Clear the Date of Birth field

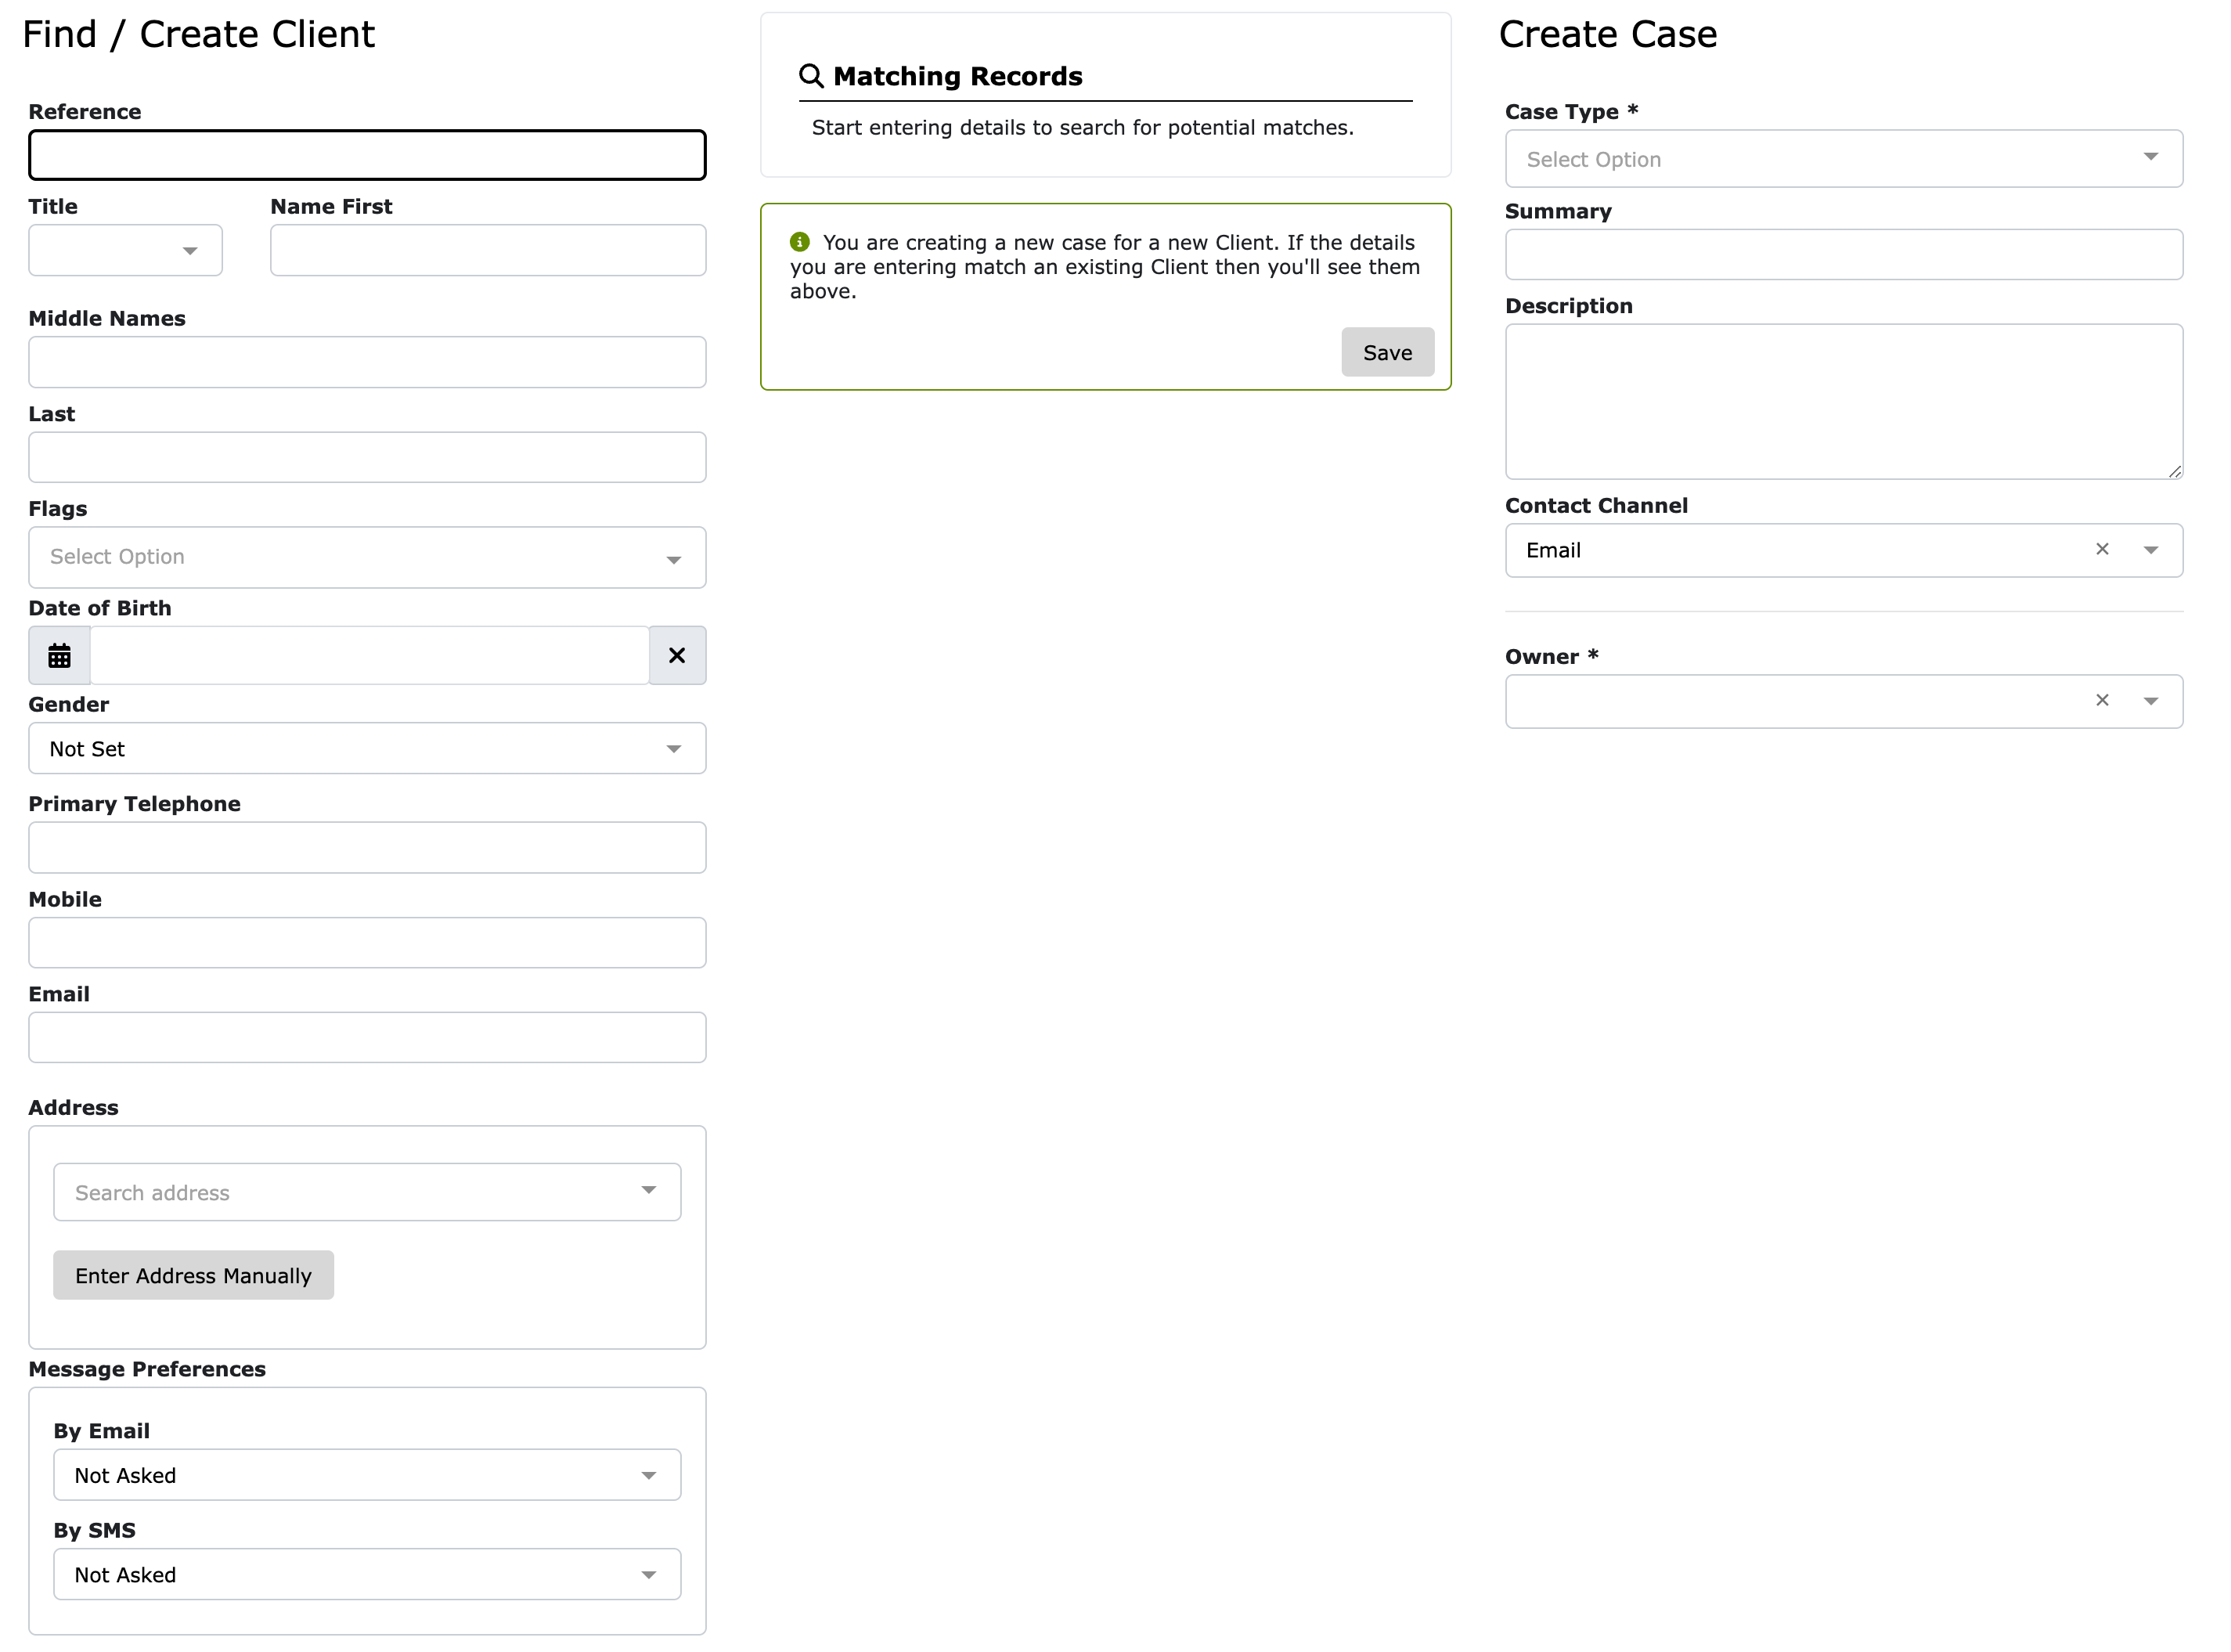(678, 656)
